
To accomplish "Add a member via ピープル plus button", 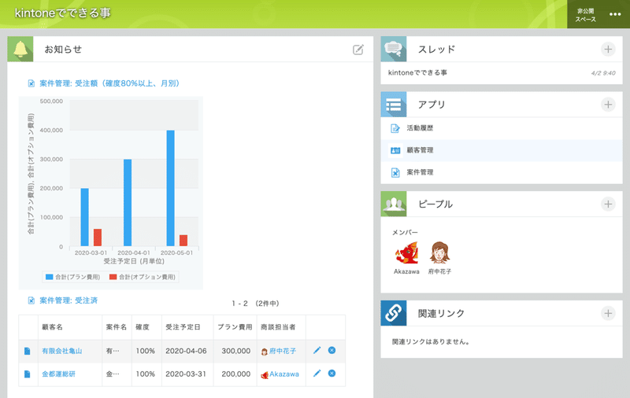I will point(608,204).
